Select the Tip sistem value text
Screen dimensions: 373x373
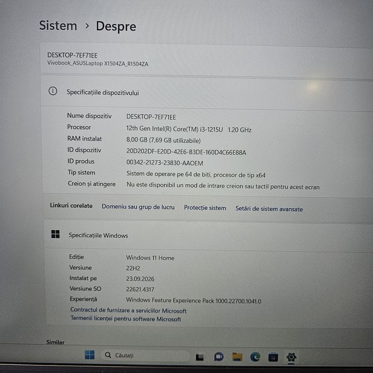[196, 174]
